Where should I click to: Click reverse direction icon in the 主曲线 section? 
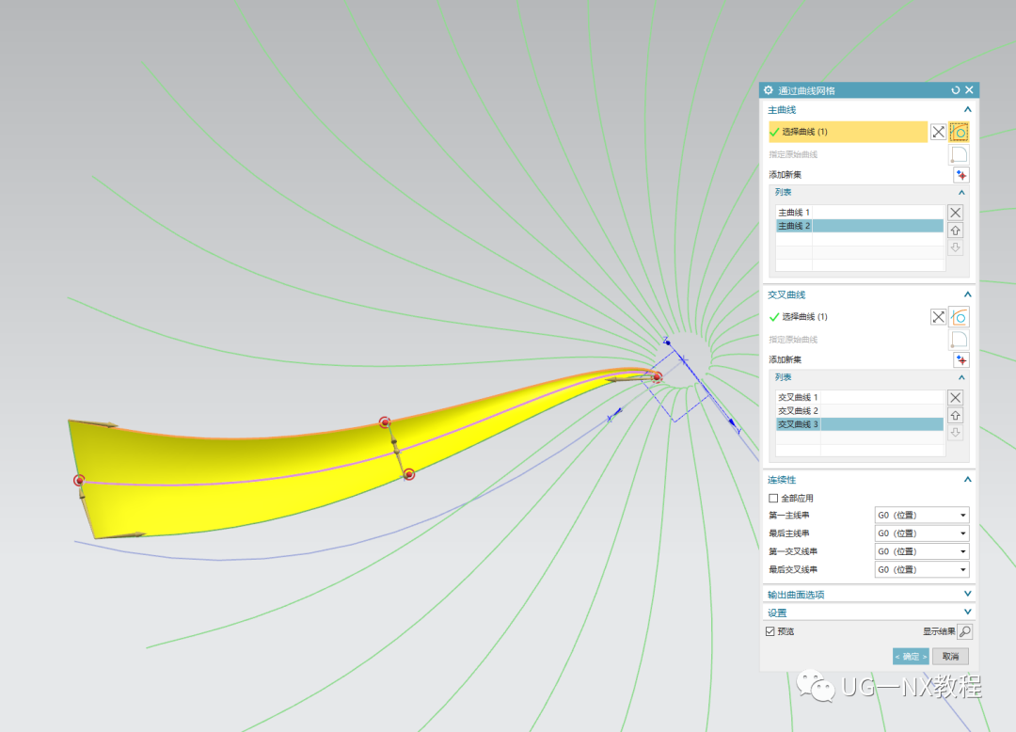tap(938, 132)
